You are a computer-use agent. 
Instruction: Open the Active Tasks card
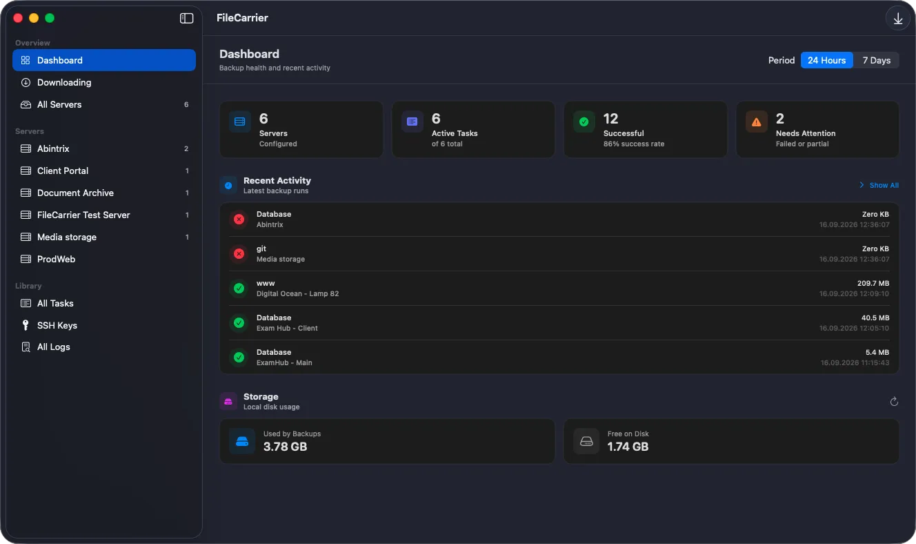(473, 129)
